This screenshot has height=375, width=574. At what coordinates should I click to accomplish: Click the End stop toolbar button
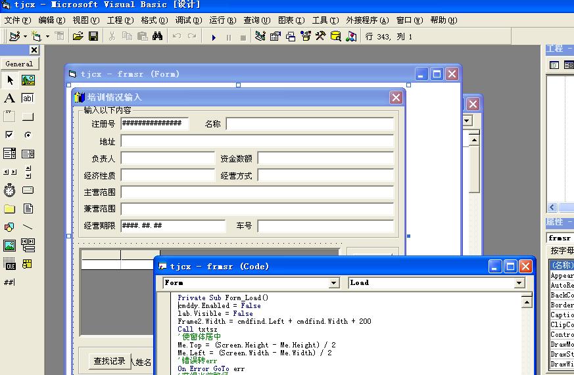[x=243, y=37]
